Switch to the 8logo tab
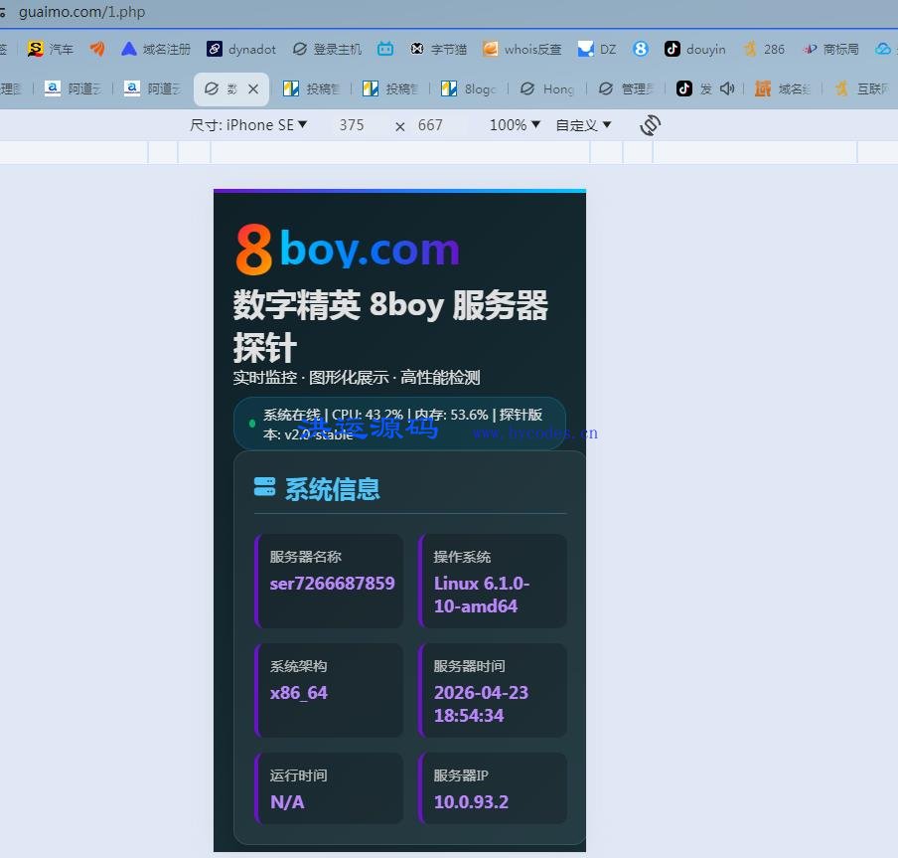This screenshot has height=858, width=898. point(469,88)
